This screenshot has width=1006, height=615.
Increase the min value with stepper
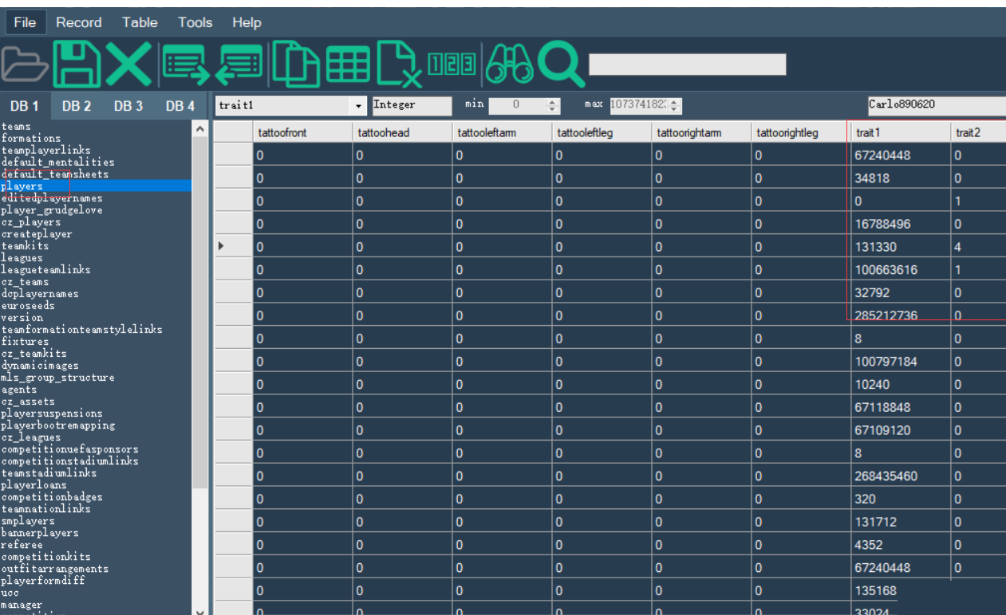[553, 101]
